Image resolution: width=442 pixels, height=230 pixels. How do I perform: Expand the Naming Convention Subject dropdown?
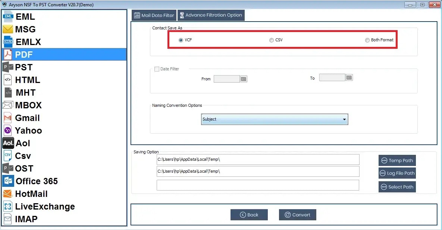(x=275, y=119)
